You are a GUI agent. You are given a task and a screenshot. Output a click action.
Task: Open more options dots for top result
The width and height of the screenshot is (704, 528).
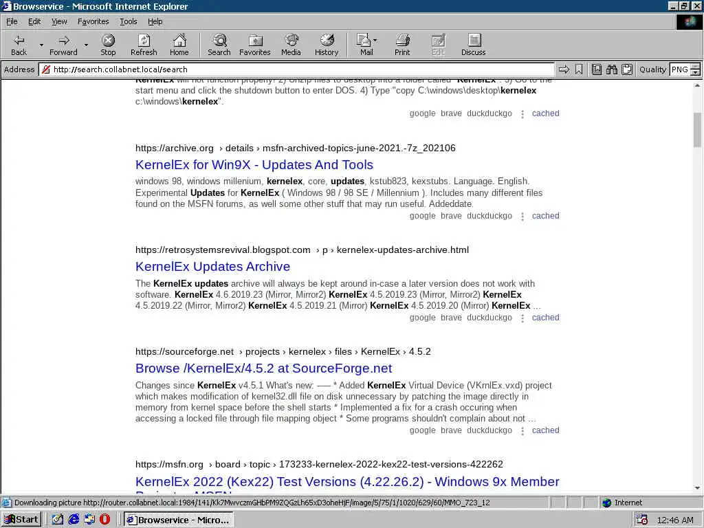tap(522, 114)
